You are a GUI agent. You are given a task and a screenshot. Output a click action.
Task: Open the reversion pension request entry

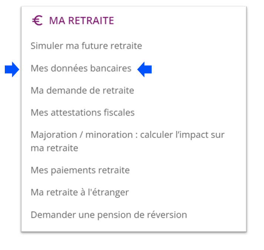[x=109, y=215]
